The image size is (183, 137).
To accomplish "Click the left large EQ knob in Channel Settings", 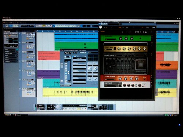I will [x=90, y=69].
